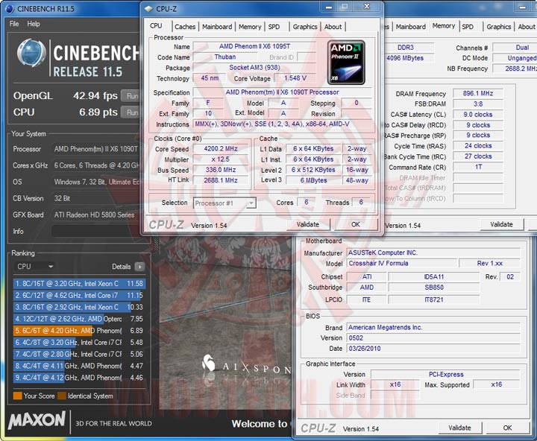
Task: Click the CPU-Z title bar icon
Action: [148, 9]
